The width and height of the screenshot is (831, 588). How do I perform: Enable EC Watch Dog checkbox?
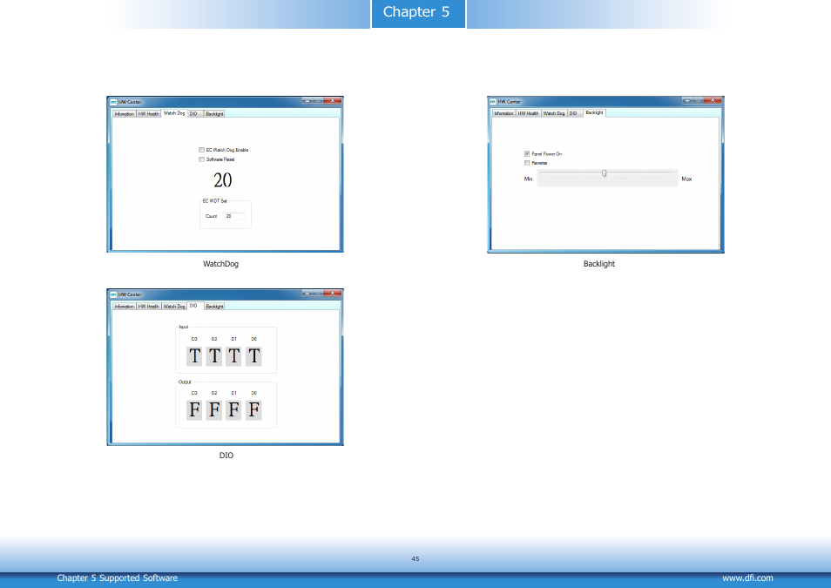[x=201, y=150]
